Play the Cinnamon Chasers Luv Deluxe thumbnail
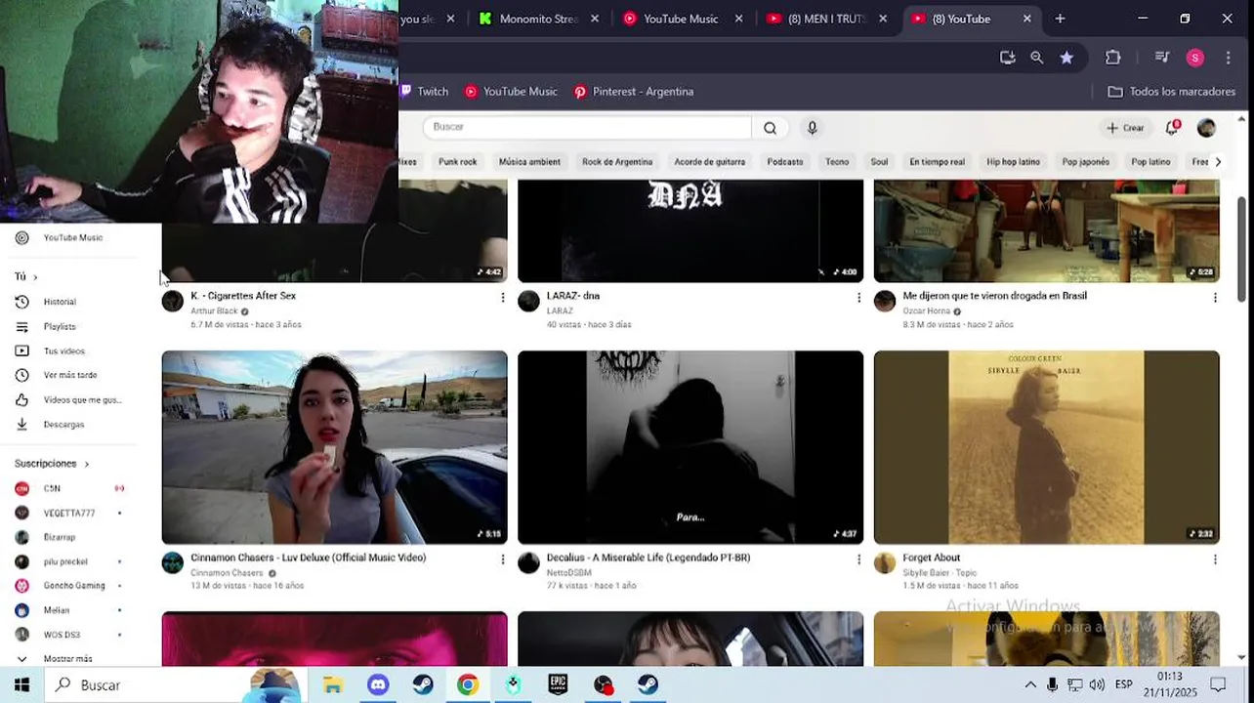The image size is (1254, 703). [x=335, y=447]
